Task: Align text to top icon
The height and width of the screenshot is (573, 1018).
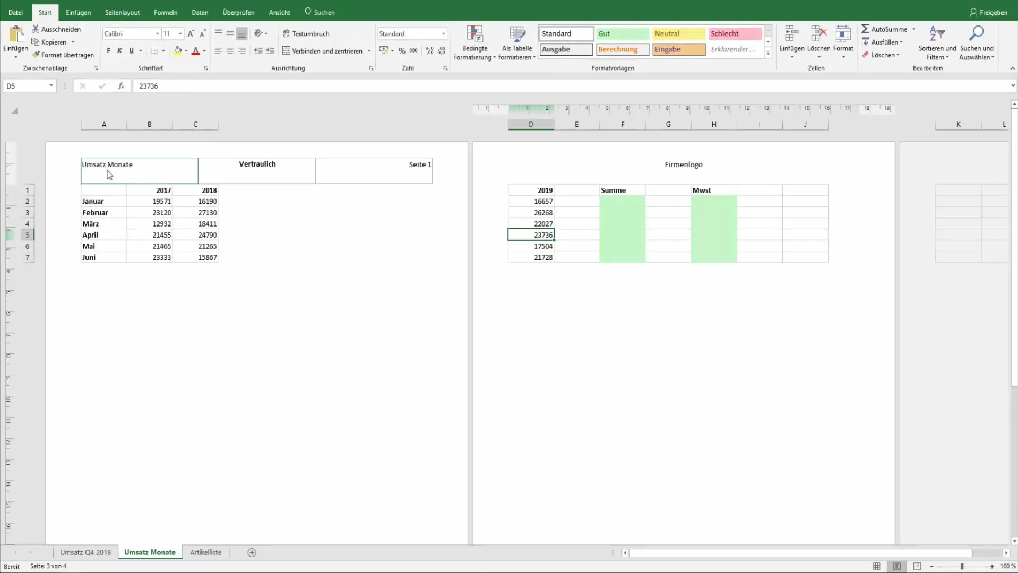Action: click(218, 33)
